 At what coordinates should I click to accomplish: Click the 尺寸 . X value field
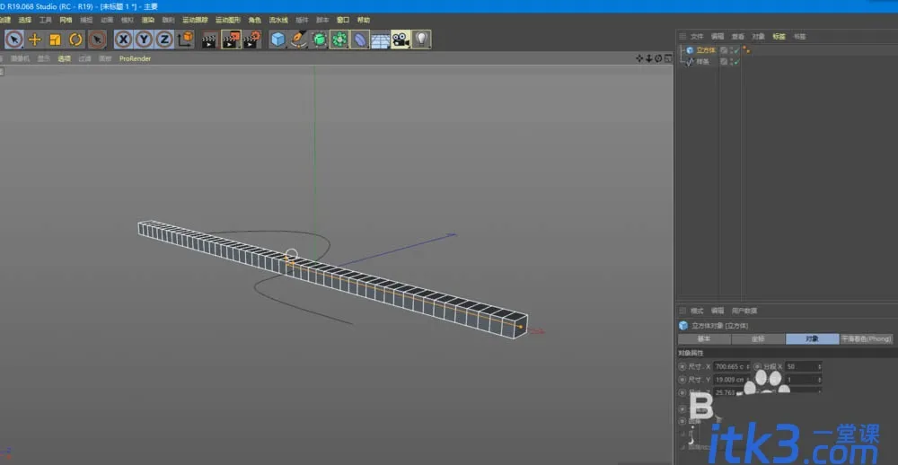tap(730, 366)
